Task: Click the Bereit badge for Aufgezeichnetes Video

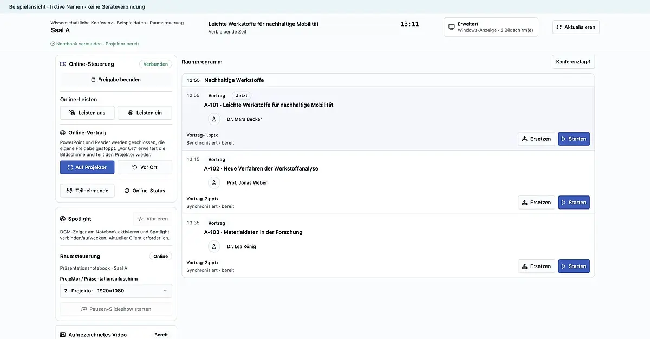Action: click(x=161, y=335)
